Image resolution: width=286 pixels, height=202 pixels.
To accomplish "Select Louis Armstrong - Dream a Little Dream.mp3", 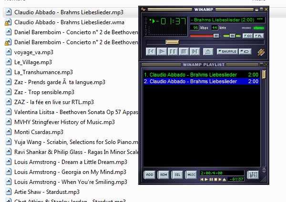I will tap(71, 162).
